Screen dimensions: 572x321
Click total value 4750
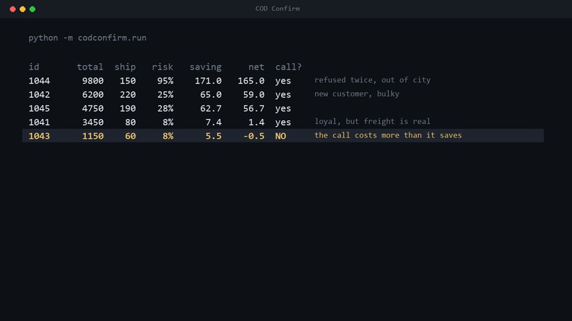coord(93,108)
